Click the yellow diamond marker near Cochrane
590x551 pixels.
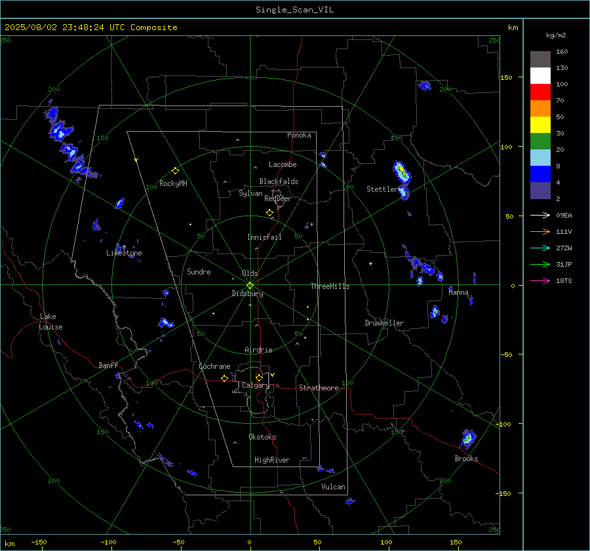[224, 379]
